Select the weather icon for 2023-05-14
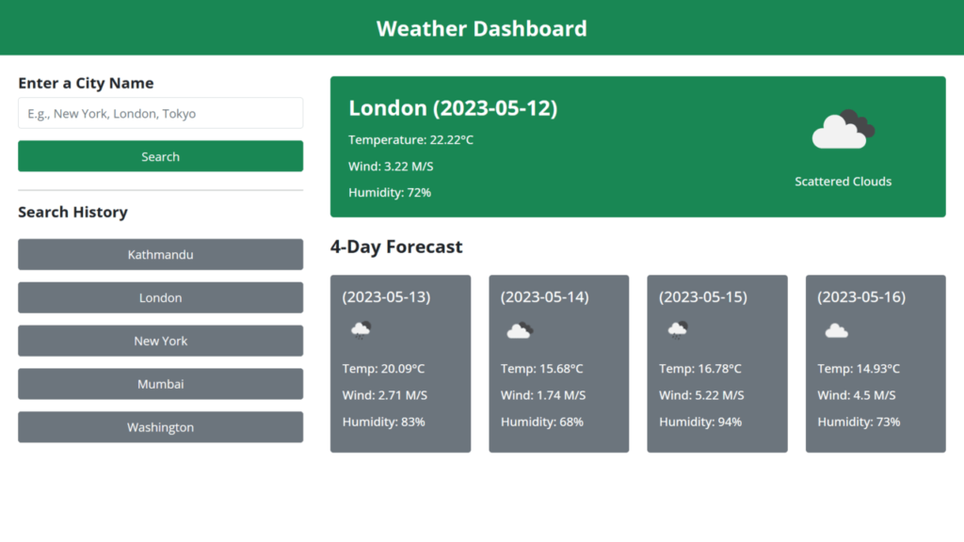The height and width of the screenshot is (542, 964). tap(519, 330)
